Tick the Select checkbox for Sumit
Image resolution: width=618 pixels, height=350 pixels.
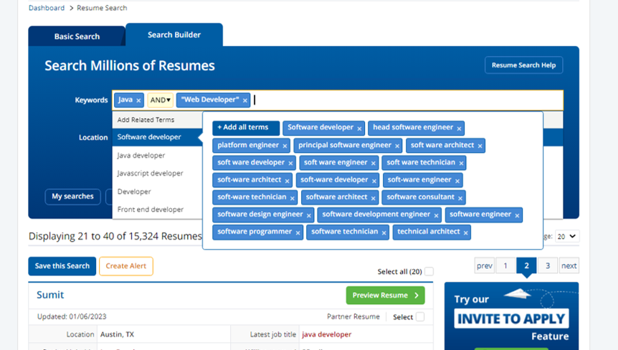click(x=420, y=316)
